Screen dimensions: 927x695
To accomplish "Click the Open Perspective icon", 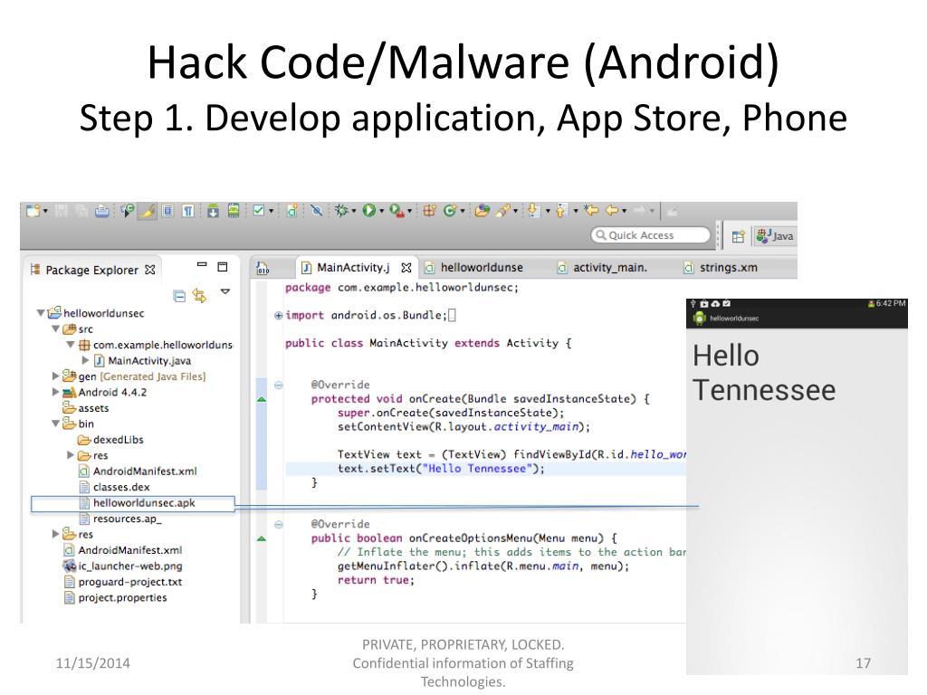I will coord(738,236).
